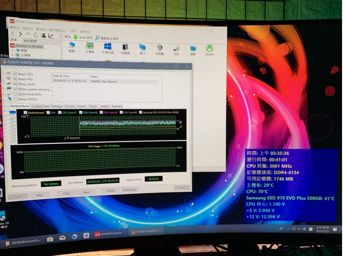Click blue color swatch beside temperature graph
The width and height of the screenshot is (343, 256).
point(12,112)
